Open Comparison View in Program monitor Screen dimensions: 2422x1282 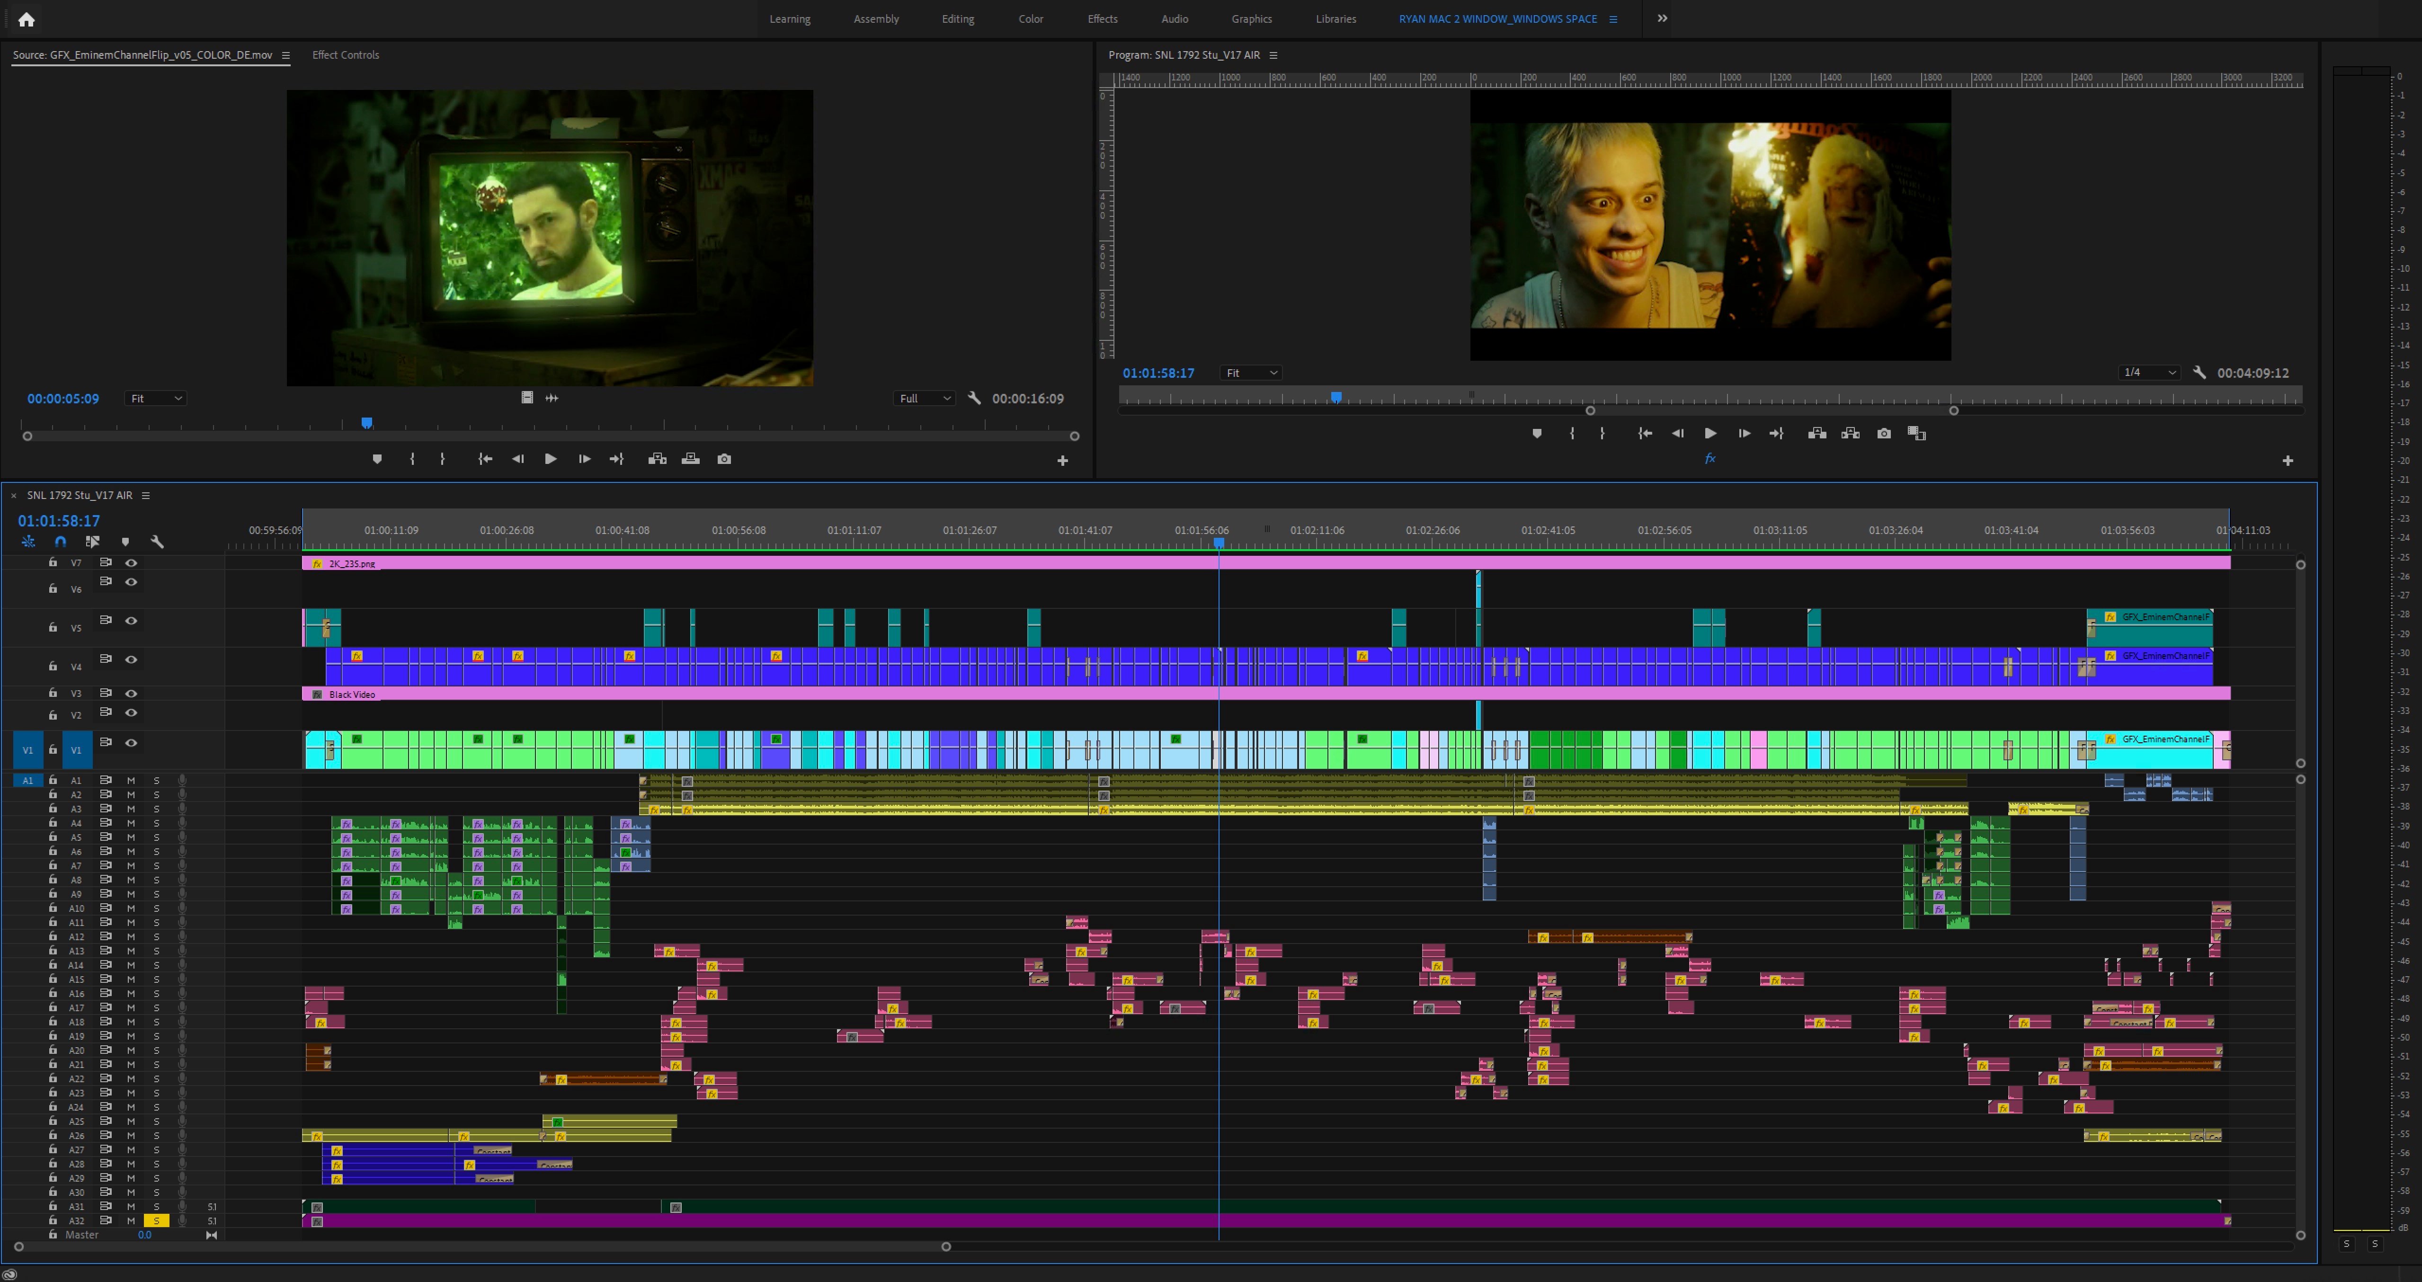(1916, 433)
